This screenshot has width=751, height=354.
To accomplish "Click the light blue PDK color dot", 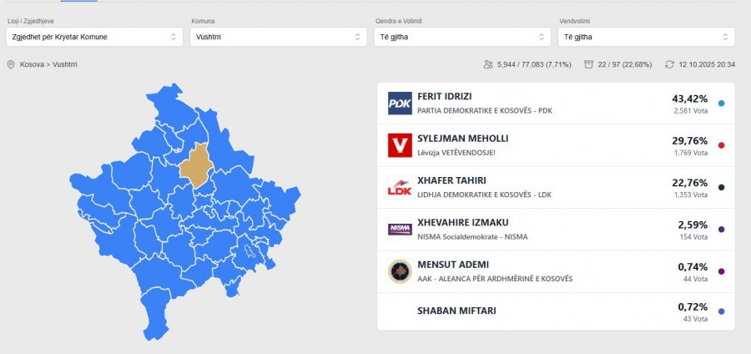I will tap(721, 104).
